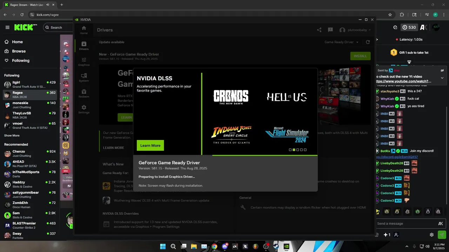
Task: Open Chenzo in Recommended list
Action: 30,153
